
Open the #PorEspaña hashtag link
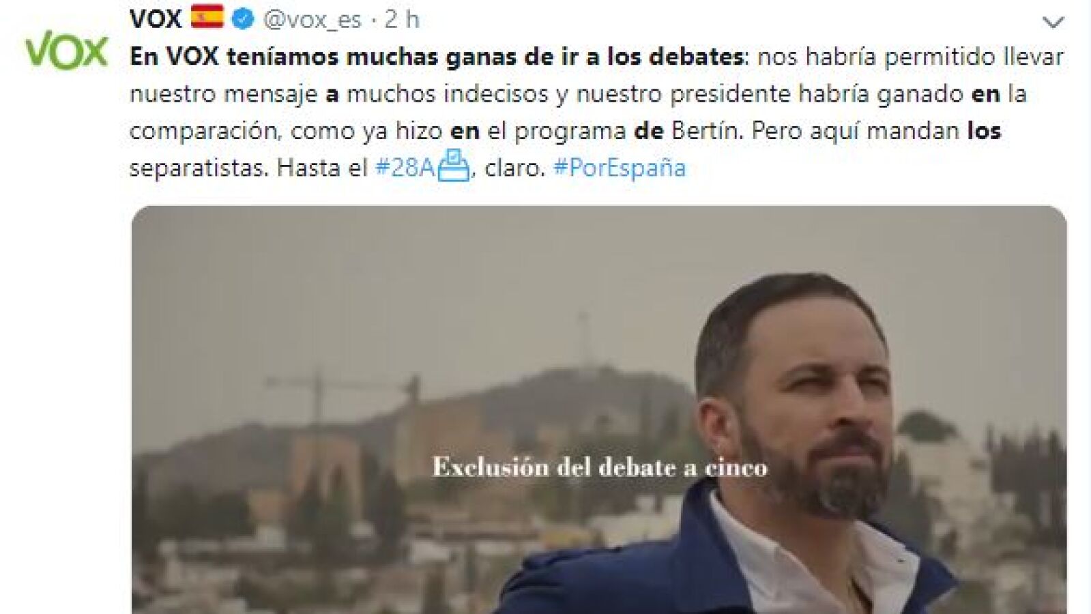click(620, 168)
